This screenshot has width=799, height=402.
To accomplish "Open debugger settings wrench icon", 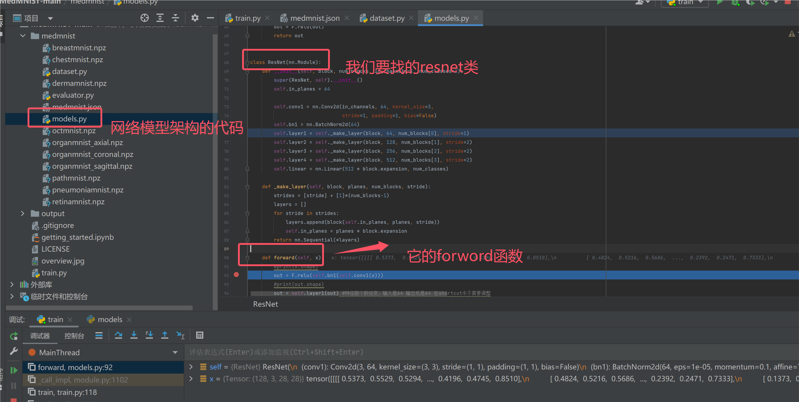I will (14, 351).
